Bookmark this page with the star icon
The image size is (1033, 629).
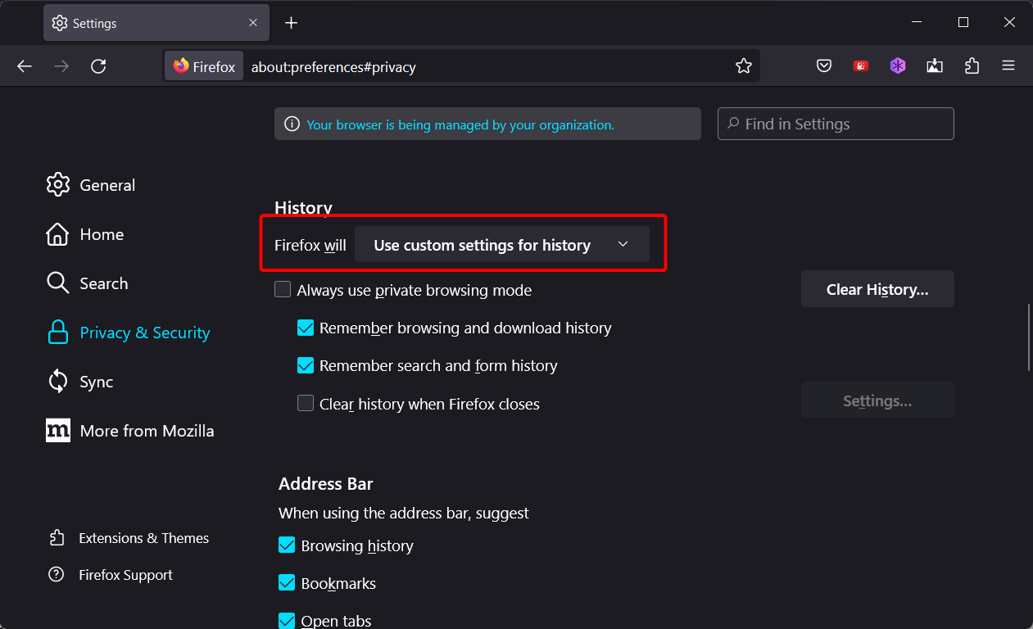[744, 66]
